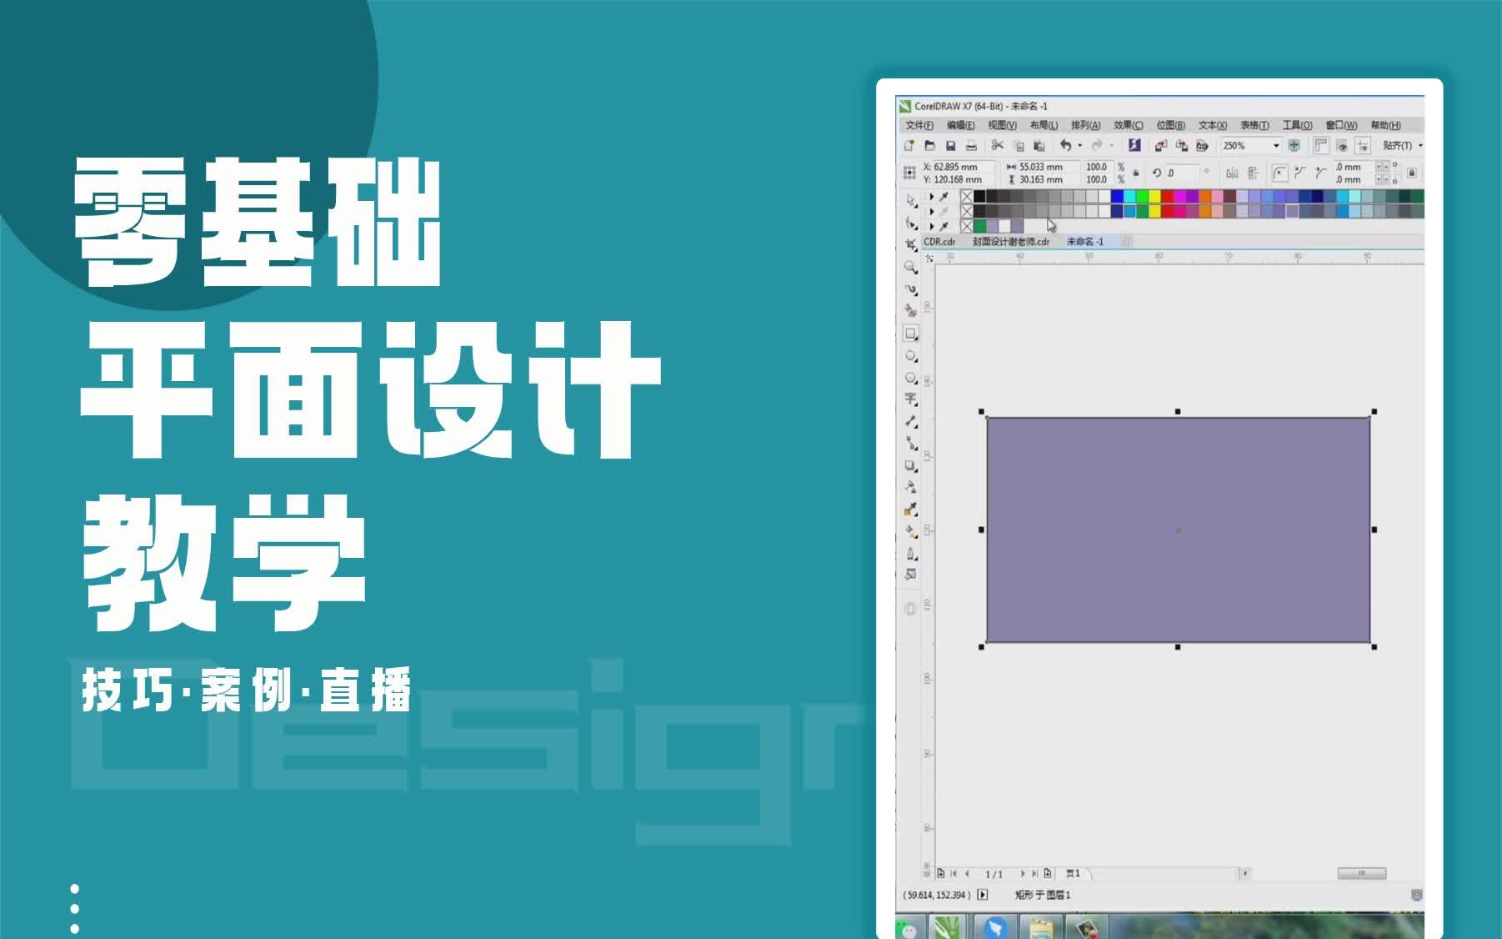
Task: Select round corner style
Action: tap(1279, 173)
